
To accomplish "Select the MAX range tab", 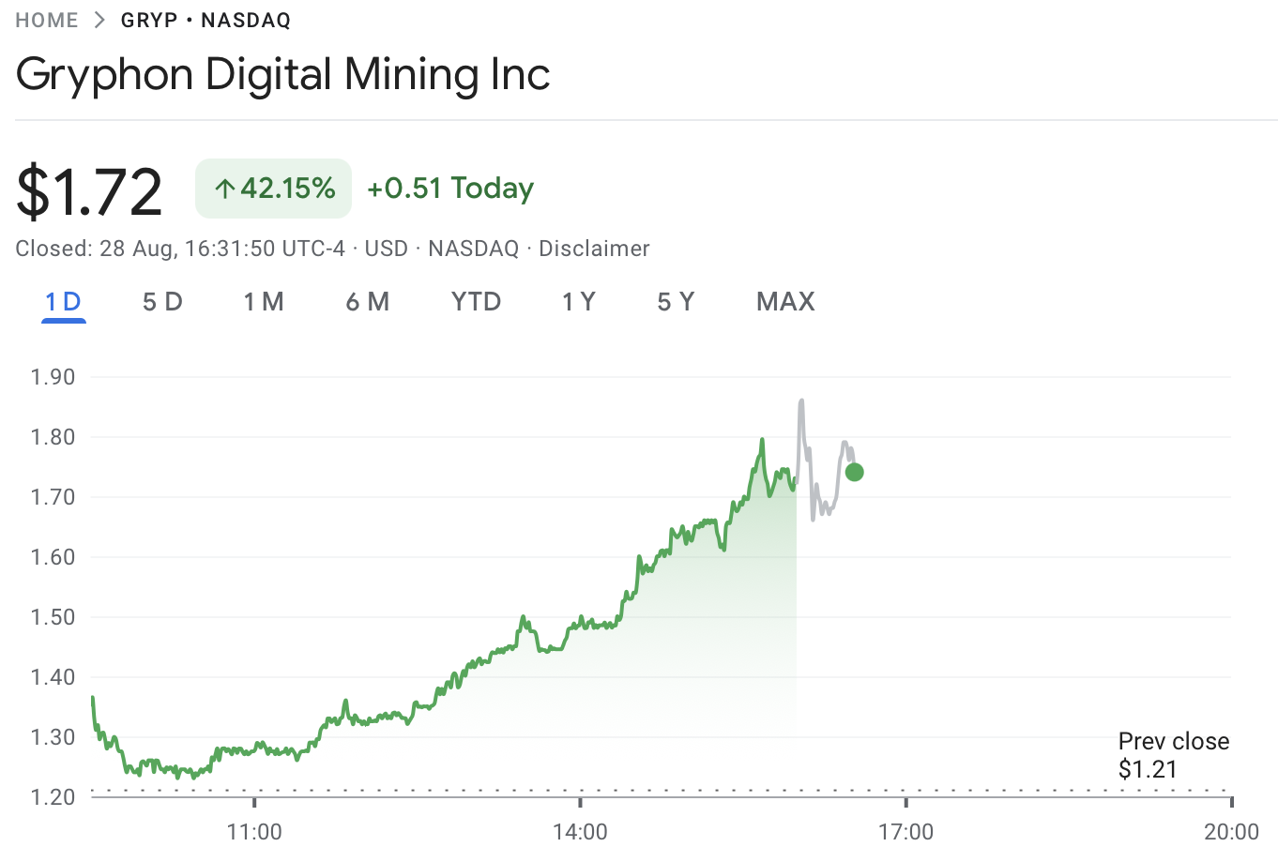I will (785, 302).
